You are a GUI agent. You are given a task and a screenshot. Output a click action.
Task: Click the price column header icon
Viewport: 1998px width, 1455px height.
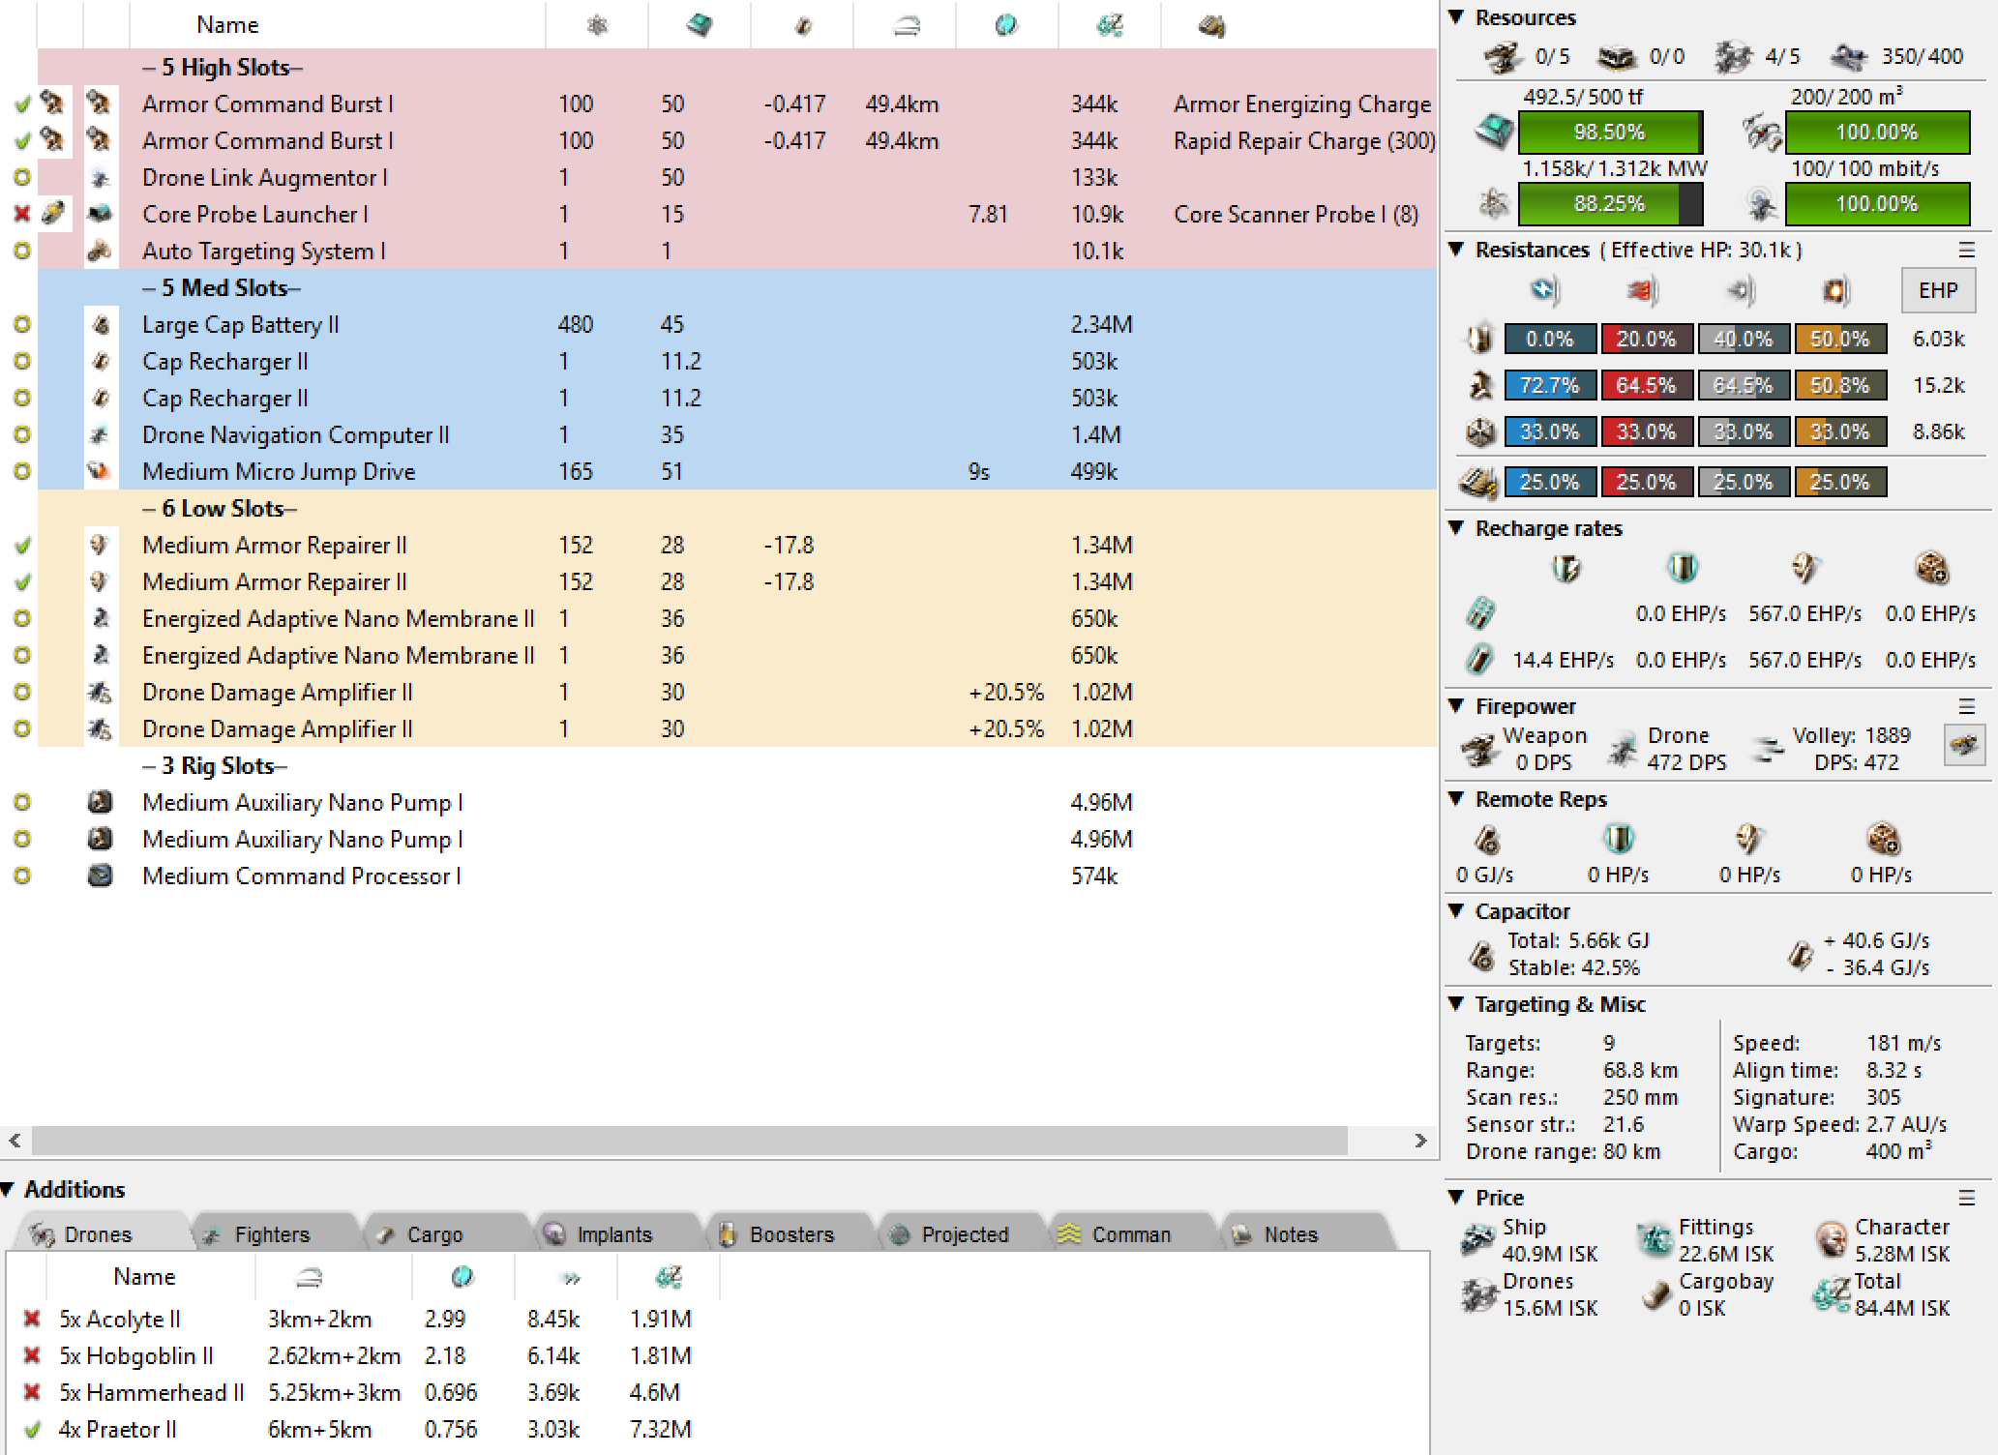click(1109, 25)
